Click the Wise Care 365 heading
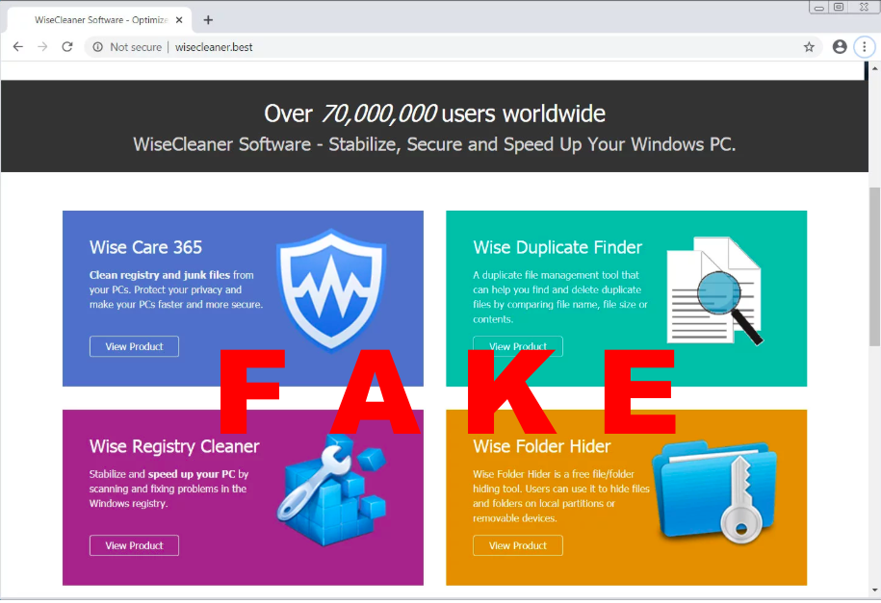Viewport: 881px width, 603px height. point(145,247)
